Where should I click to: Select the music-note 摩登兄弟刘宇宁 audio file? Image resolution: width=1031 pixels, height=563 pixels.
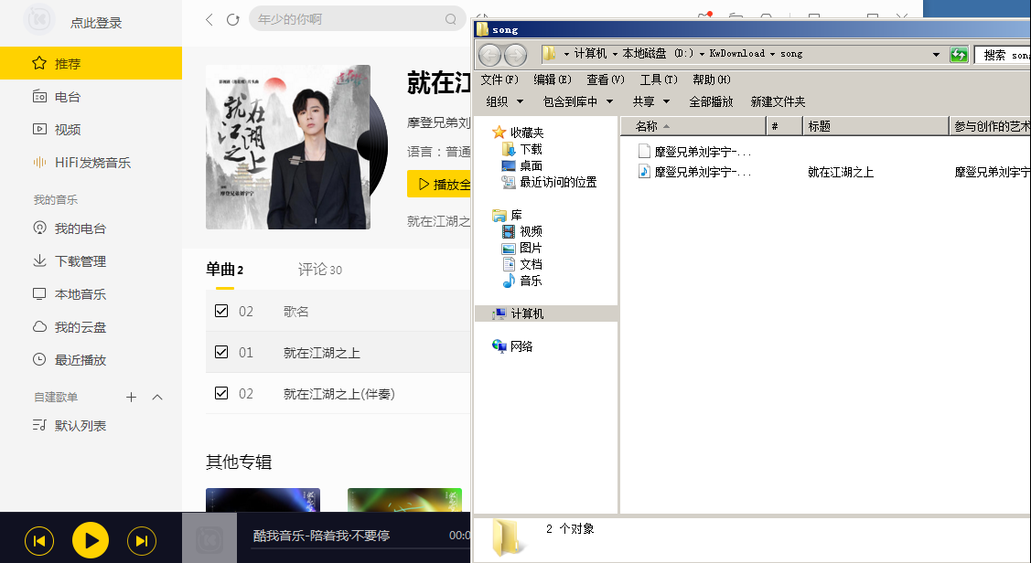(694, 172)
